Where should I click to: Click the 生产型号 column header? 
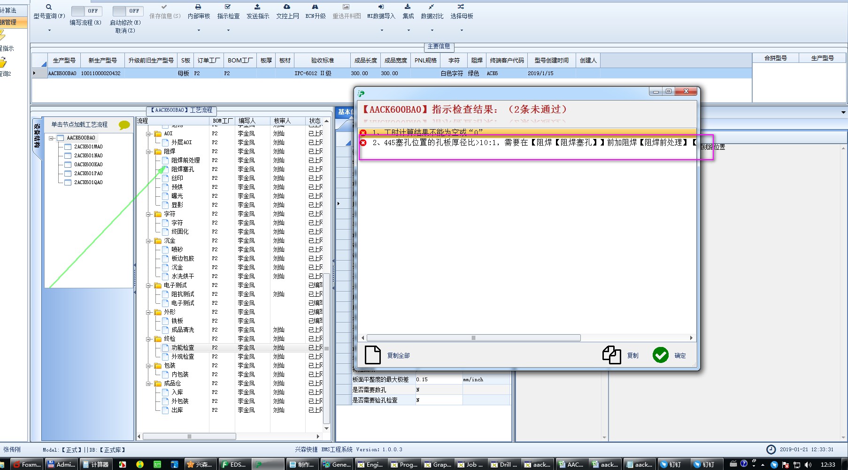coord(64,61)
